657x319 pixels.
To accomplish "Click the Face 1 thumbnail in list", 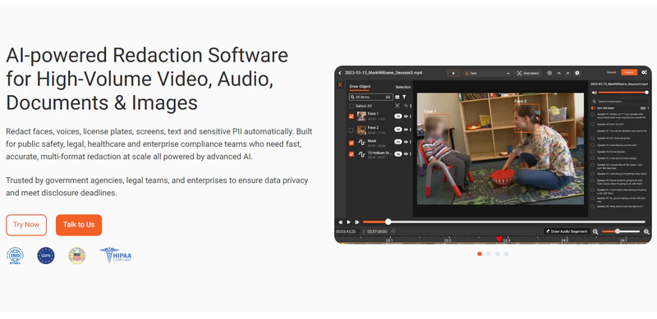I will (361, 116).
